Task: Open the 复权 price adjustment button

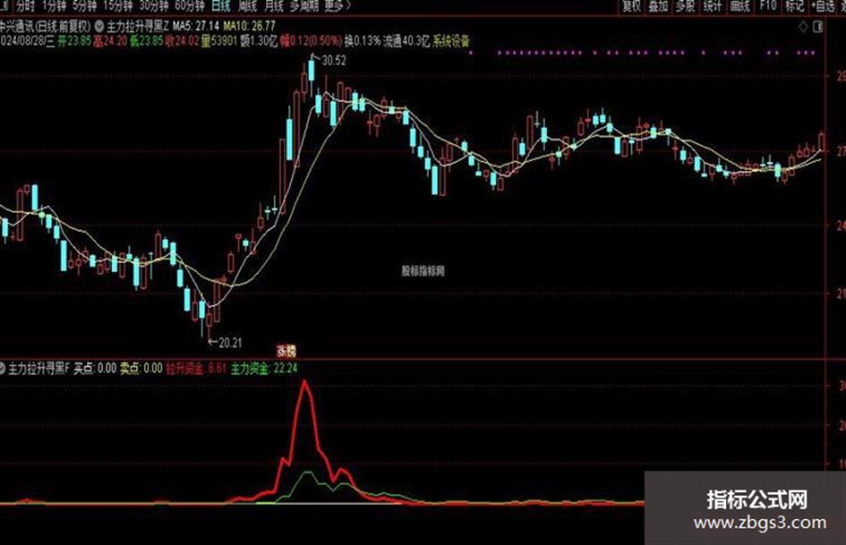Action: tap(631, 6)
